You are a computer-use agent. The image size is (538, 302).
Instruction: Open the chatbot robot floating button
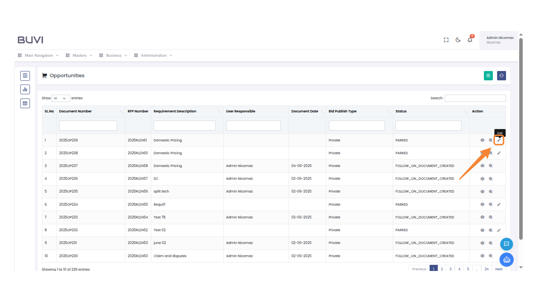click(506, 260)
